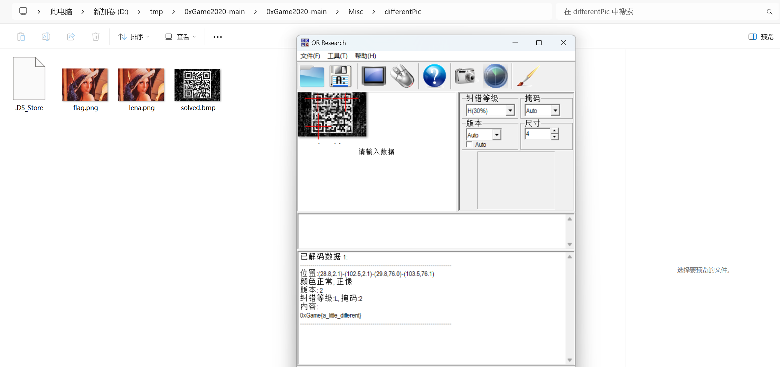This screenshot has height=367, width=780.
Task: Select the .DS_Store file
Action: coord(29,84)
